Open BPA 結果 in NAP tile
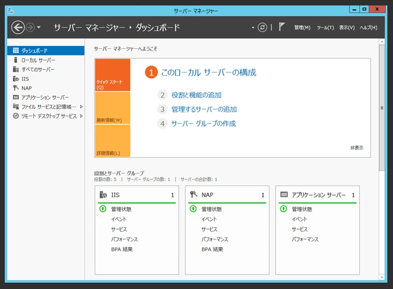Screen dimensions: 393x289 click(212, 249)
